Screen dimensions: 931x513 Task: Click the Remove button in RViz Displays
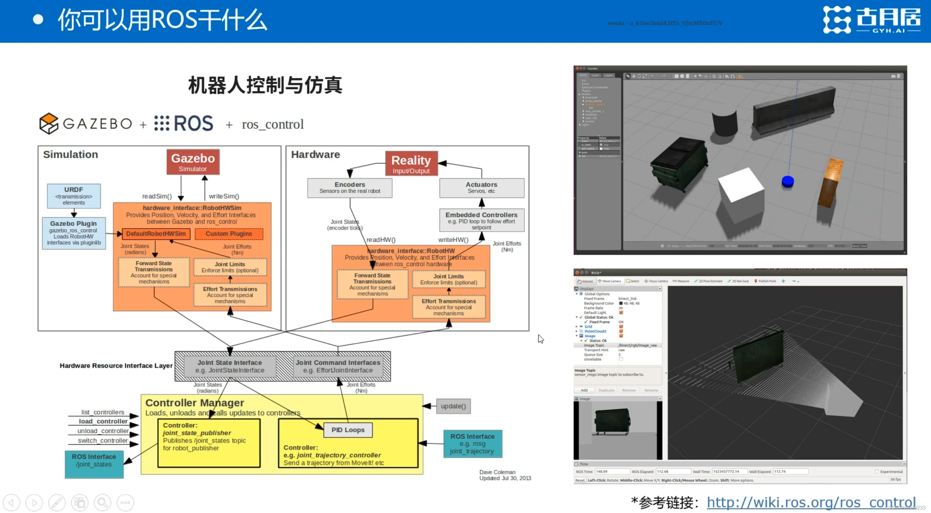pyautogui.click(x=629, y=390)
